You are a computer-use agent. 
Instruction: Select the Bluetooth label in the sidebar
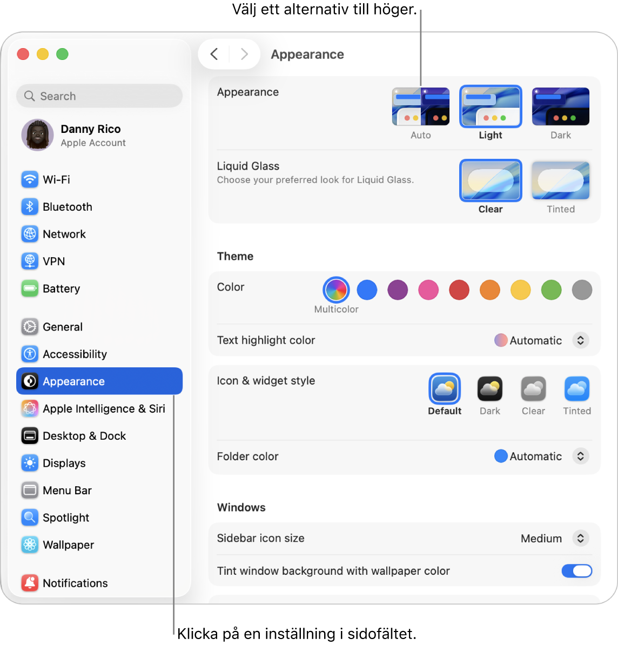coord(68,206)
